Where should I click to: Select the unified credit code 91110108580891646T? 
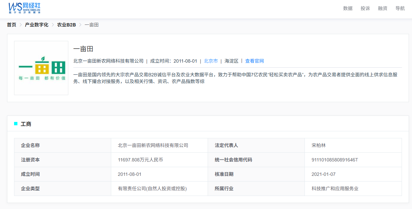(335, 160)
